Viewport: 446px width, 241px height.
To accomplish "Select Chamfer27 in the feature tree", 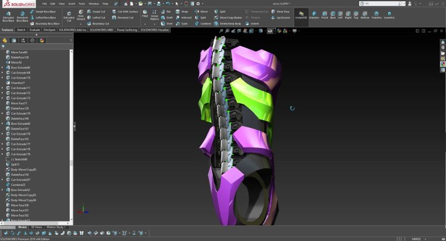I will coord(18,83).
